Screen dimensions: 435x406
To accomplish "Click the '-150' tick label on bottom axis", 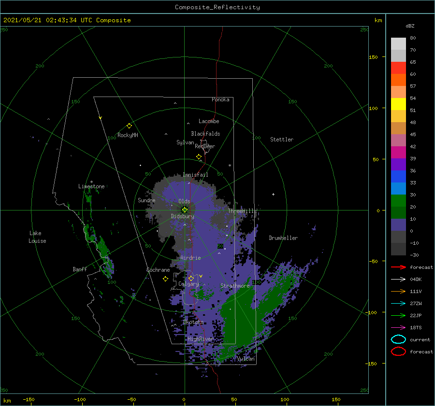I will click(x=29, y=399).
